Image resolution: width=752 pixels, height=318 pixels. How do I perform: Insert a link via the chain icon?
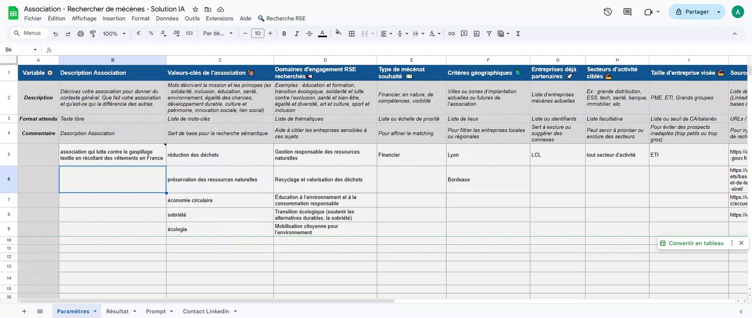(x=452, y=34)
